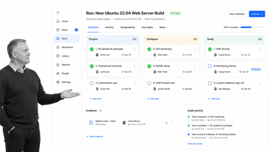Switch to the Workflow tab
This screenshot has width=271, height=152.
click(93, 27)
